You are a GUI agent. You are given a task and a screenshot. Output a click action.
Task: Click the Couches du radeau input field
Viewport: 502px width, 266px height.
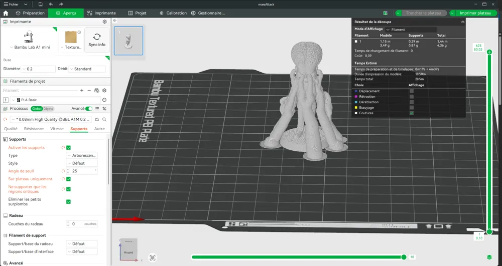click(82, 224)
